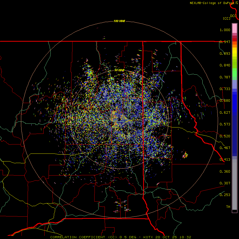Select the 0.680 legend value
The width and height of the screenshot is (239, 239).
pyautogui.click(x=225, y=101)
